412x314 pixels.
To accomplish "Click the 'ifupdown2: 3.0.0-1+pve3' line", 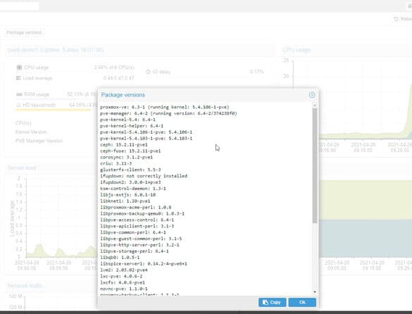I will [x=130, y=182].
